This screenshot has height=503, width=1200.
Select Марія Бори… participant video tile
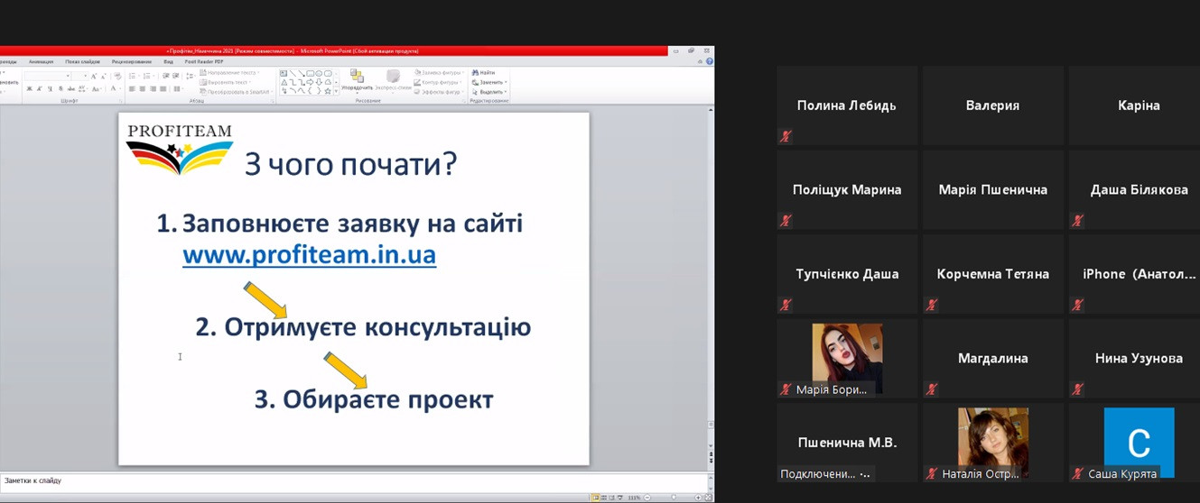[847, 358]
